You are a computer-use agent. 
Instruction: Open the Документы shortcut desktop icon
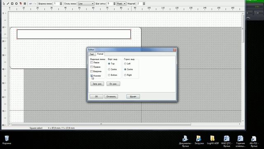pos(185,141)
